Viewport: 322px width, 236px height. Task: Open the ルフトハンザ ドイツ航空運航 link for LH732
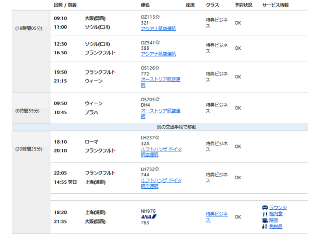161,183
